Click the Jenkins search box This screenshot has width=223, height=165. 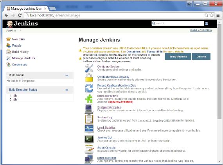[178, 24]
